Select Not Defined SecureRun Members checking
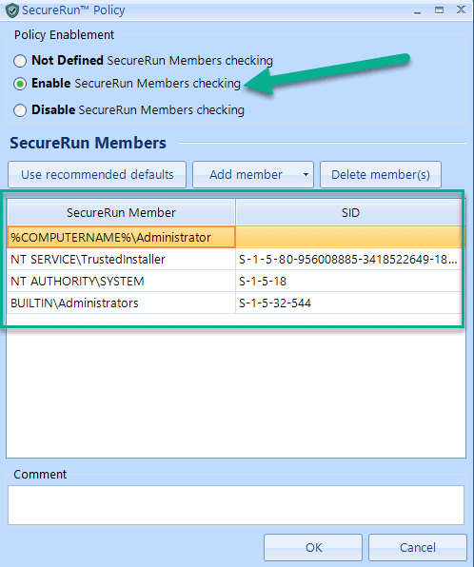 coord(20,61)
